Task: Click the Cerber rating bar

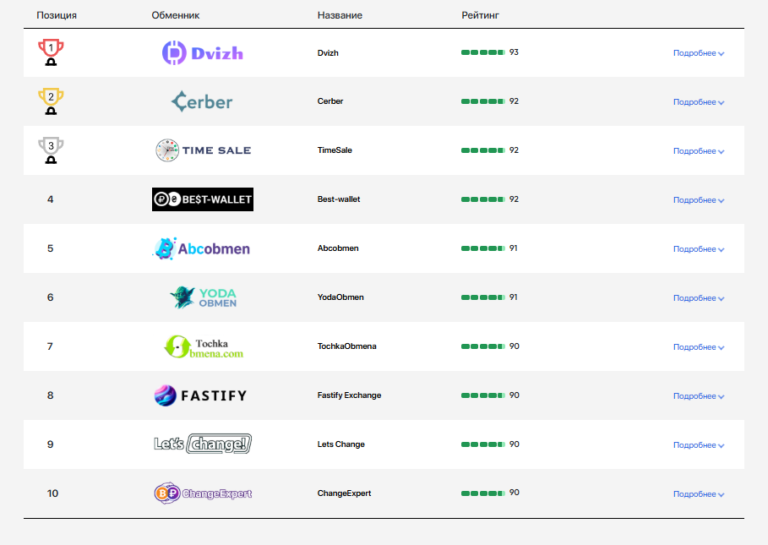Action: pos(483,101)
